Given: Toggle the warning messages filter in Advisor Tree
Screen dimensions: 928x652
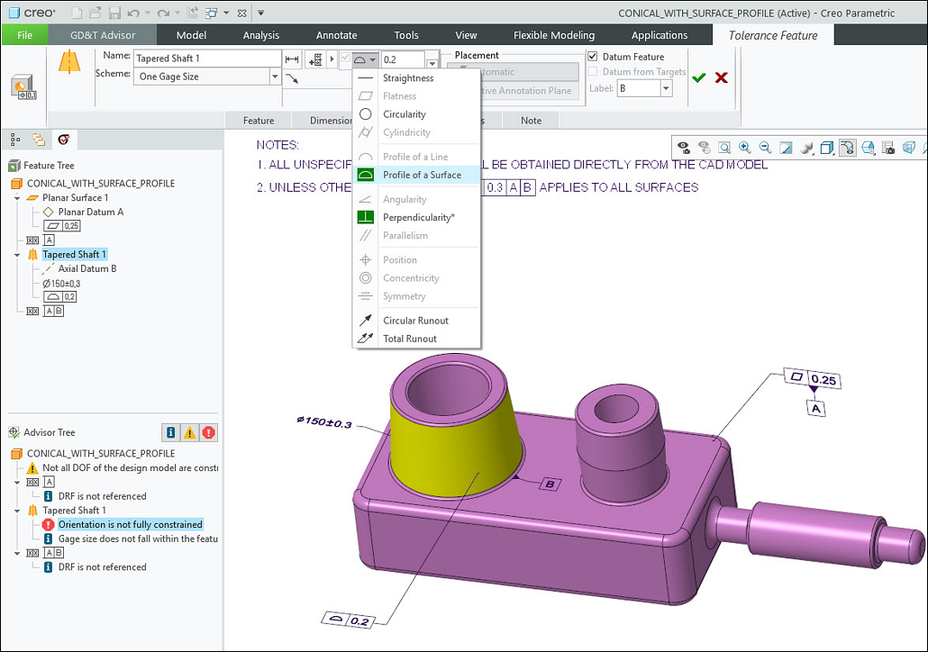Looking at the screenshot, I should (189, 432).
